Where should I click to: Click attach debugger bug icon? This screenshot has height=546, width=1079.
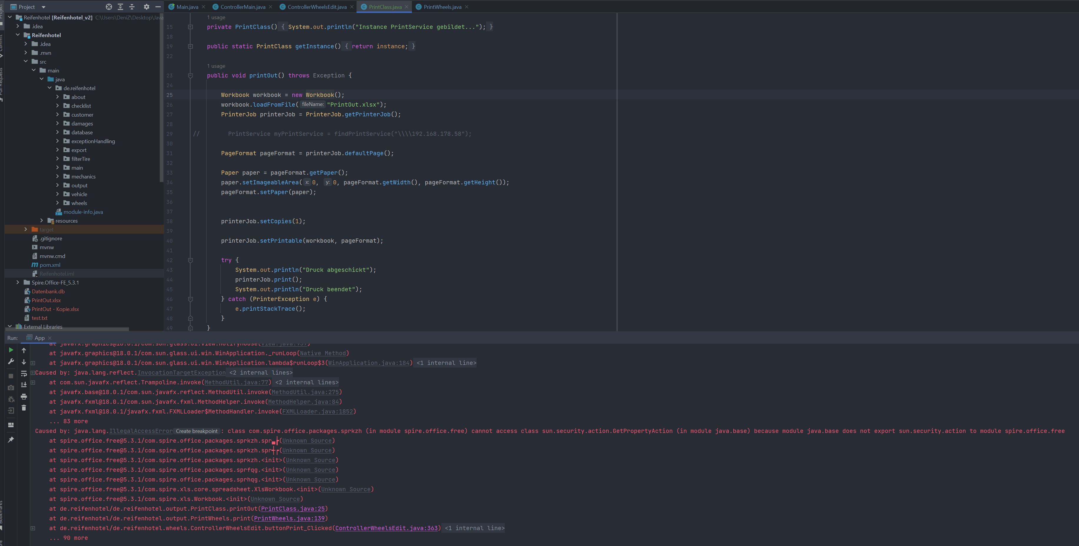coord(11,399)
